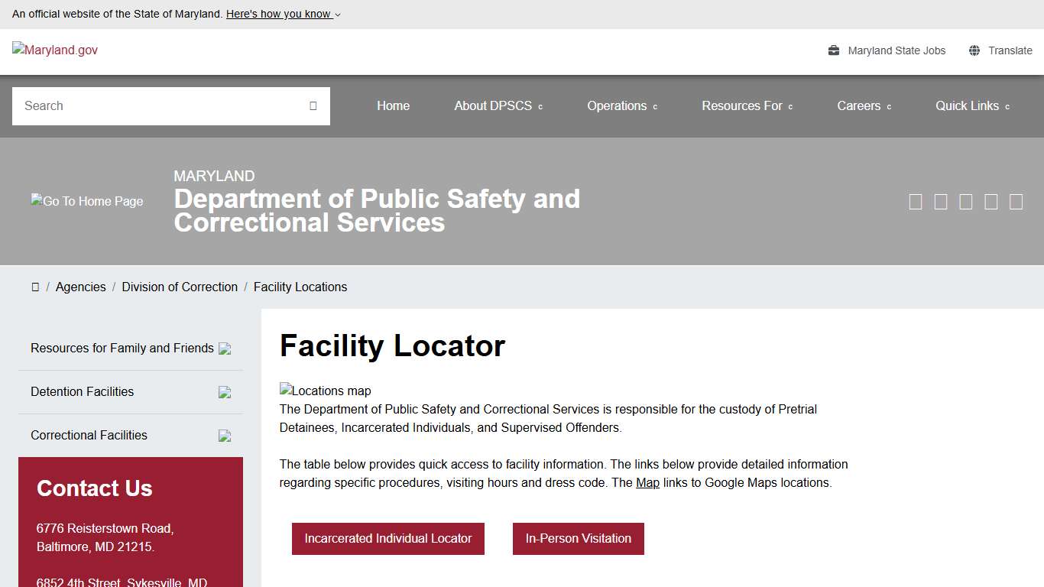This screenshot has width=1044, height=587.
Task: Select Home in the navigation bar
Action: click(x=393, y=106)
